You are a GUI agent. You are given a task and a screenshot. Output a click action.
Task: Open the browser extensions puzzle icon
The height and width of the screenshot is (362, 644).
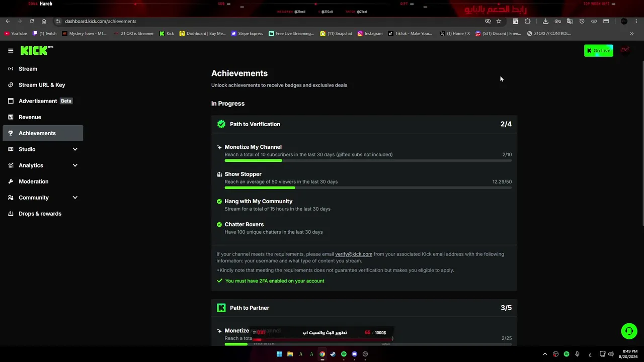pos(528,21)
